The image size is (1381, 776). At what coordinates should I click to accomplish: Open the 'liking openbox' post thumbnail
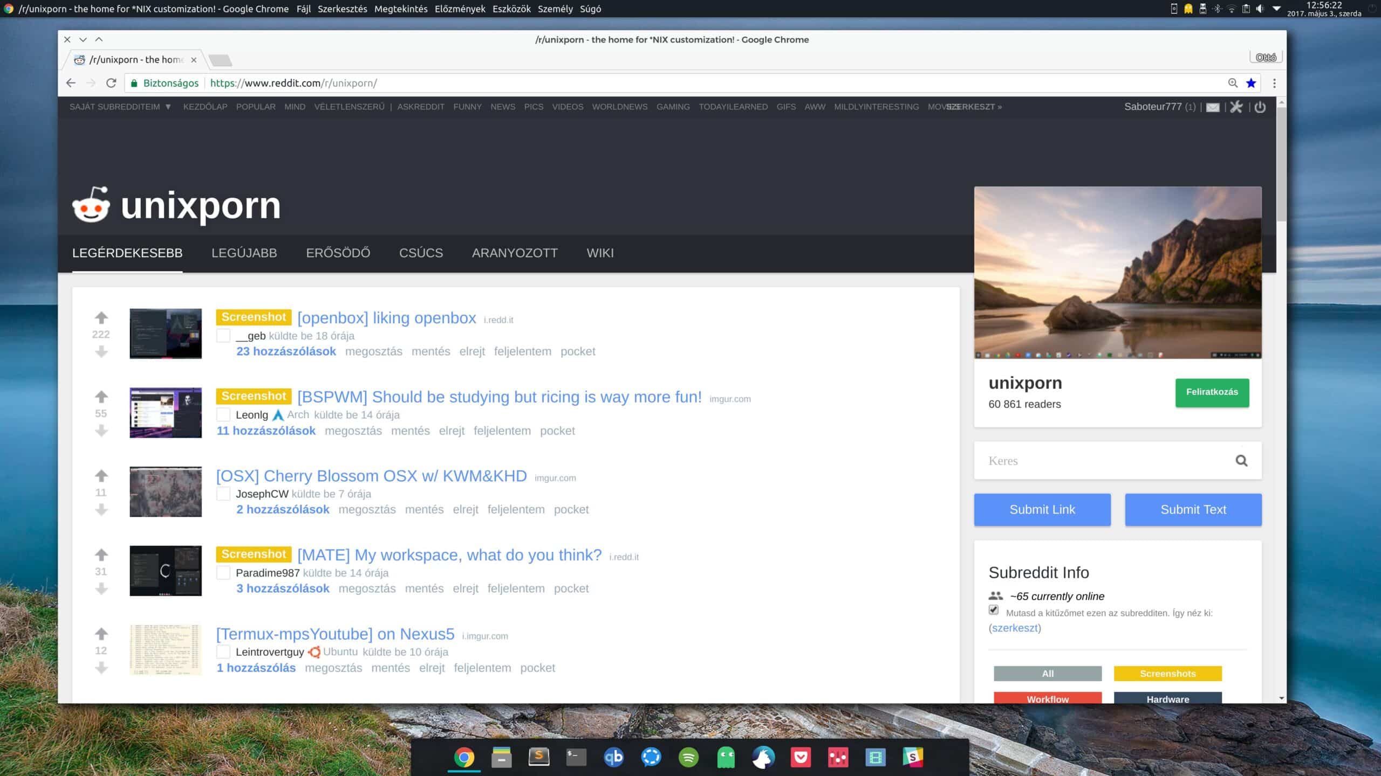166,334
